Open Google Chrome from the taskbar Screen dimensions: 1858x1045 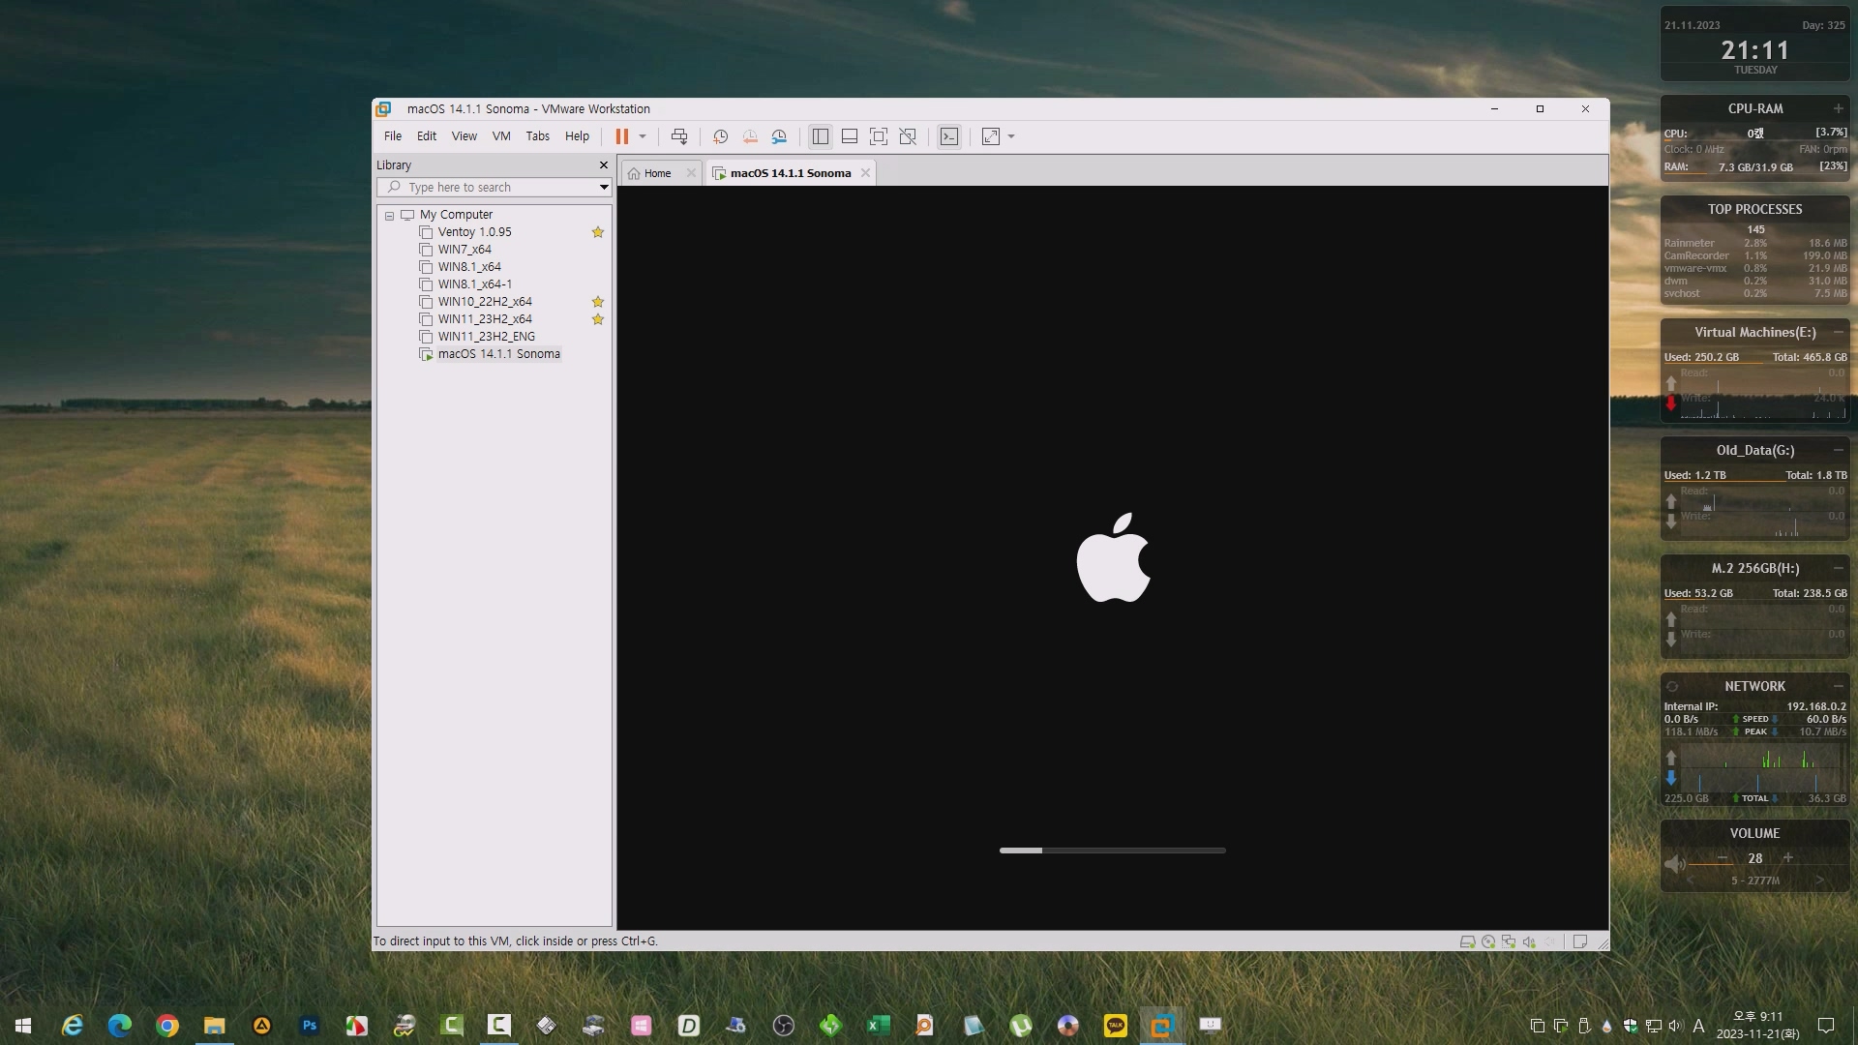click(167, 1026)
